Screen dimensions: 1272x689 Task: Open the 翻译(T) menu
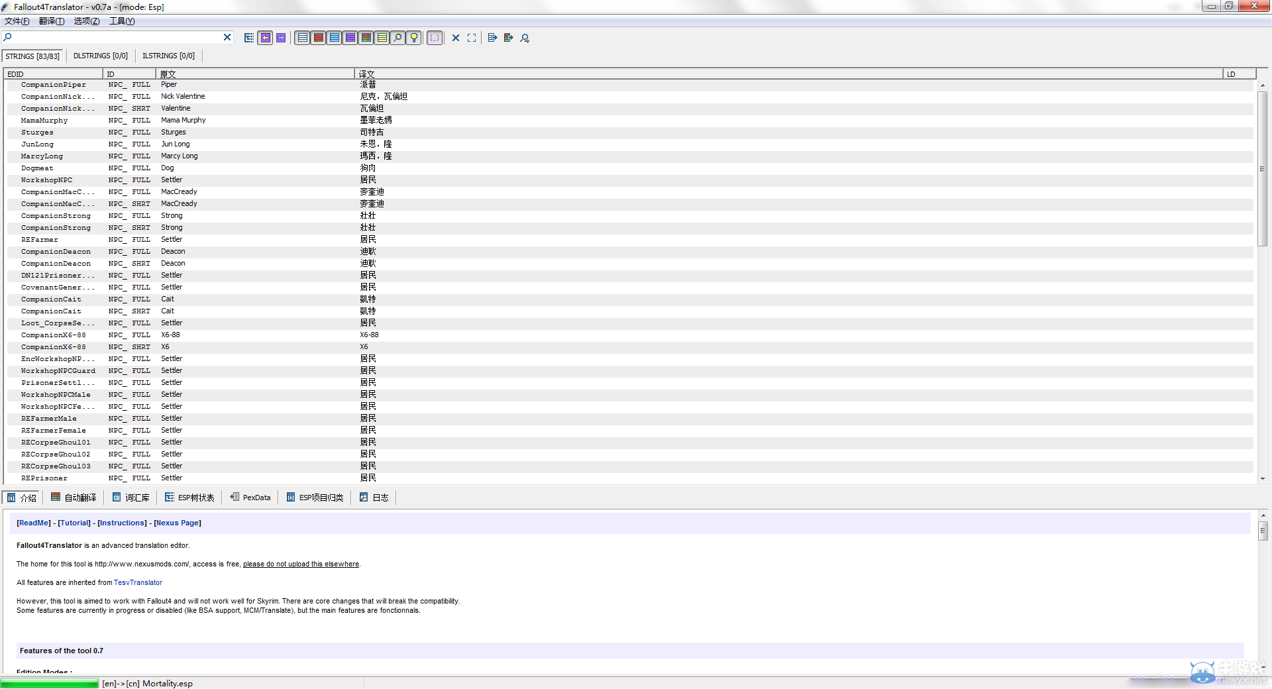point(52,21)
